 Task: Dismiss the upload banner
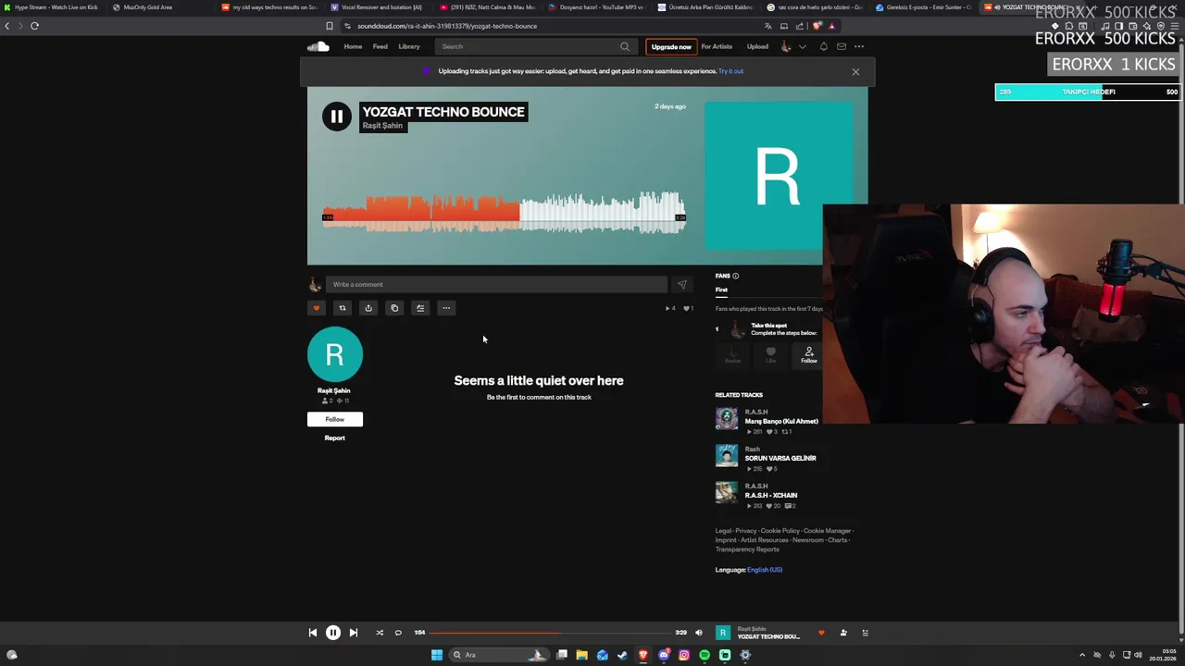(x=855, y=71)
